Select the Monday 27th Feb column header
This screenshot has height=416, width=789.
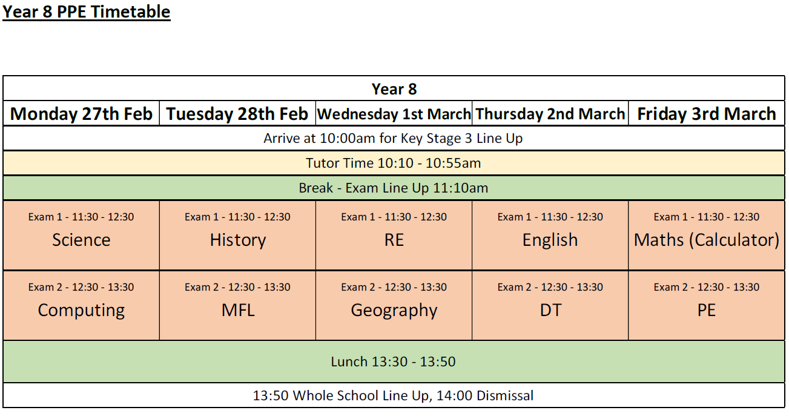point(81,114)
